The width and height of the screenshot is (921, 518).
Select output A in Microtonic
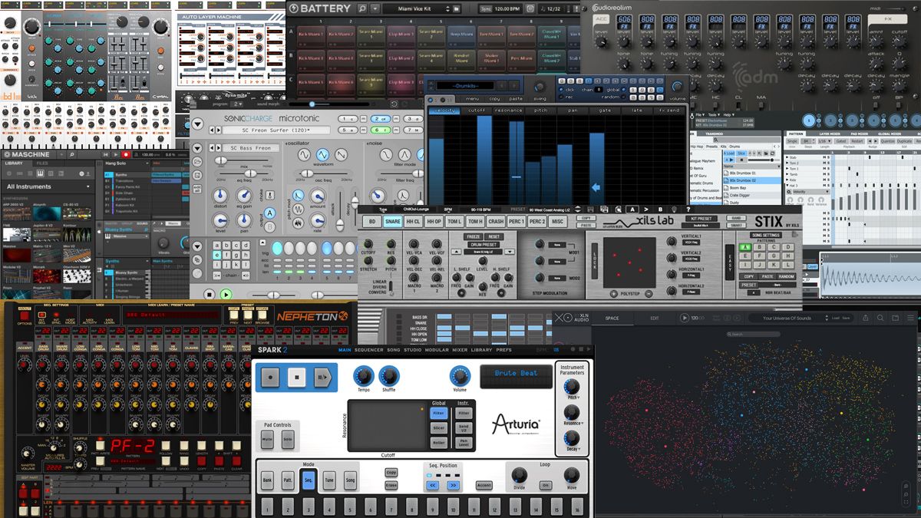pos(269,214)
